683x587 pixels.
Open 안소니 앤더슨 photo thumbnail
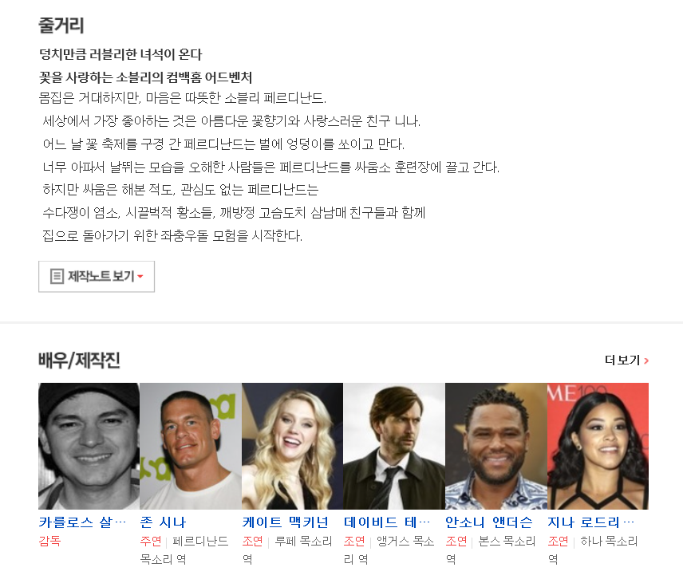[x=496, y=446]
